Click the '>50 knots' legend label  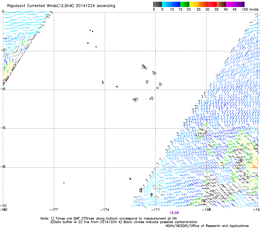pyautogui.click(x=250, y=9)
